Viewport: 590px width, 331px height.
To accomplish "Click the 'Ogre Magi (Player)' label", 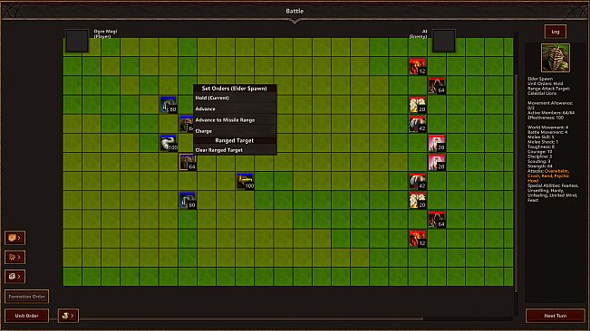I will tap(105, 33).
